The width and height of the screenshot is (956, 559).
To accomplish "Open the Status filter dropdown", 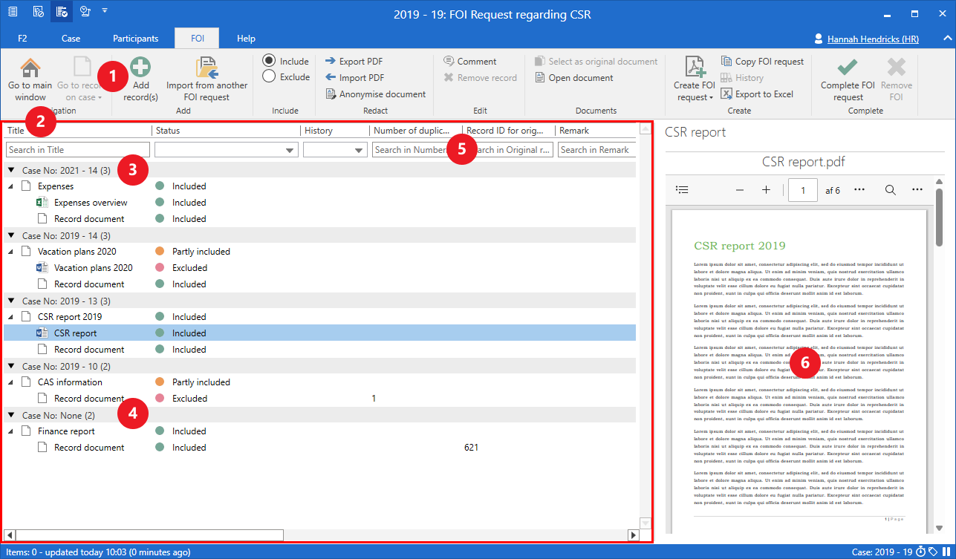I will point(290,151).
